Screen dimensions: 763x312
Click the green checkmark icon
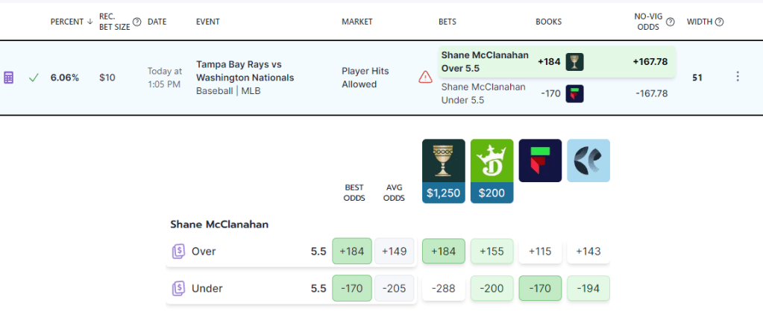[34, 78]
